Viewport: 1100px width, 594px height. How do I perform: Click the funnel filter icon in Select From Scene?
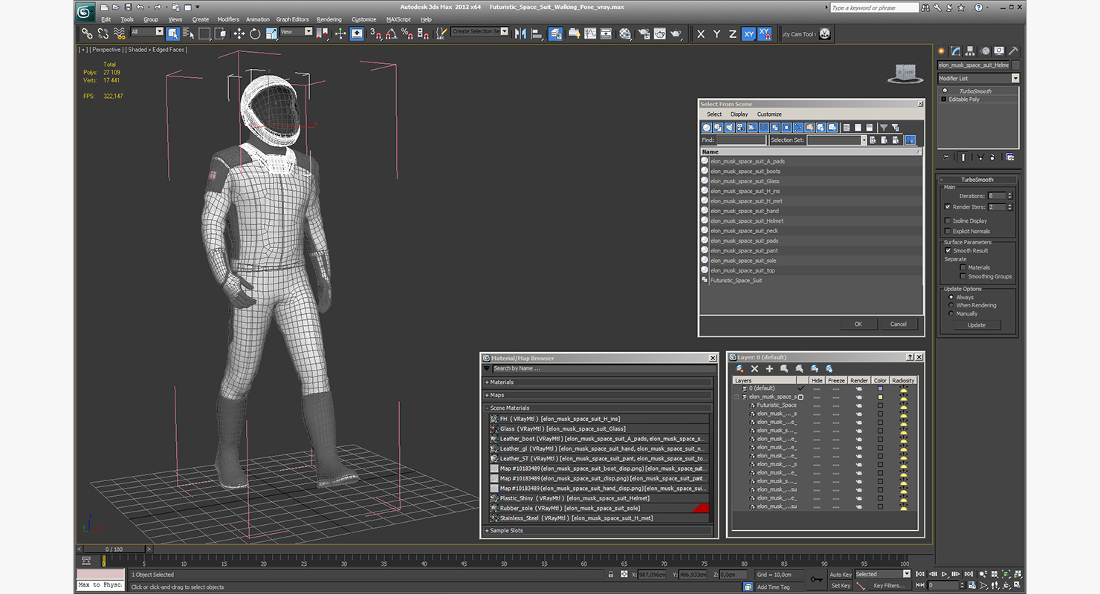pyautogui.click(x=884, y=127)
